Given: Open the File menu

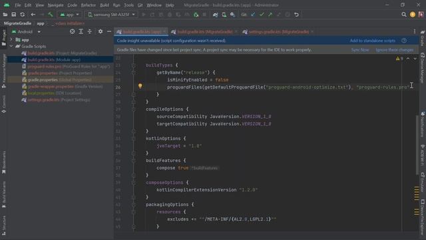Looking at the screenshot, I should tap(18, 5).
